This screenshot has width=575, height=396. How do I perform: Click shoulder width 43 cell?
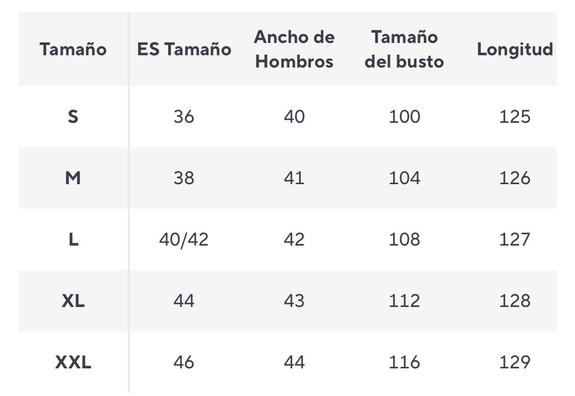[294, 301]
